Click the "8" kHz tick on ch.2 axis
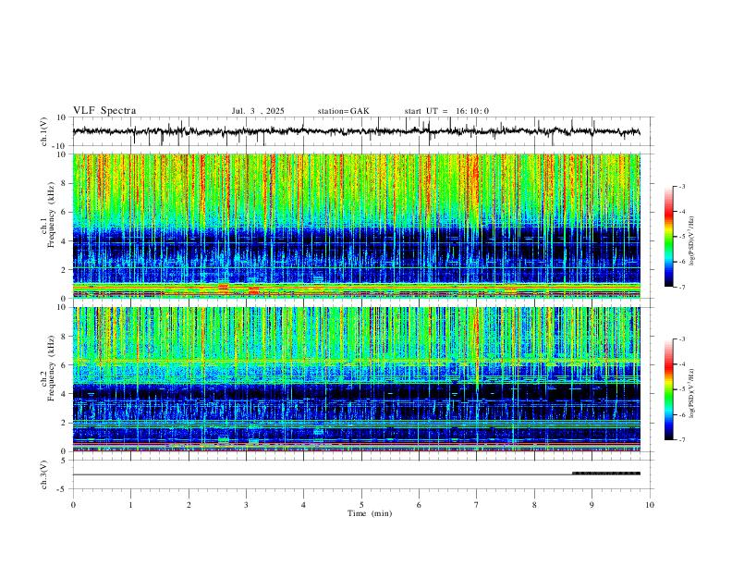 tap(64, 337)
